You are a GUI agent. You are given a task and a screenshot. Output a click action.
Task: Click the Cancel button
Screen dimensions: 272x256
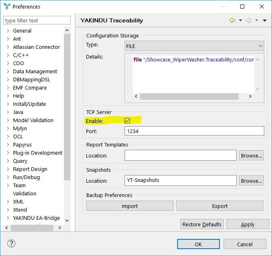pyautogui.click(x=245, y=244)
